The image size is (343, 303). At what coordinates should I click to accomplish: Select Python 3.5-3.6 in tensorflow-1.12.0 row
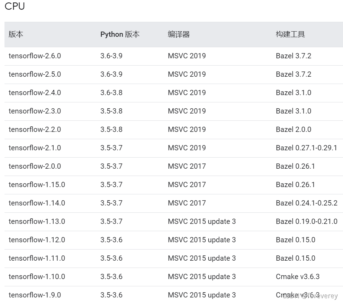pyautogui.click(x=111, y=240)
